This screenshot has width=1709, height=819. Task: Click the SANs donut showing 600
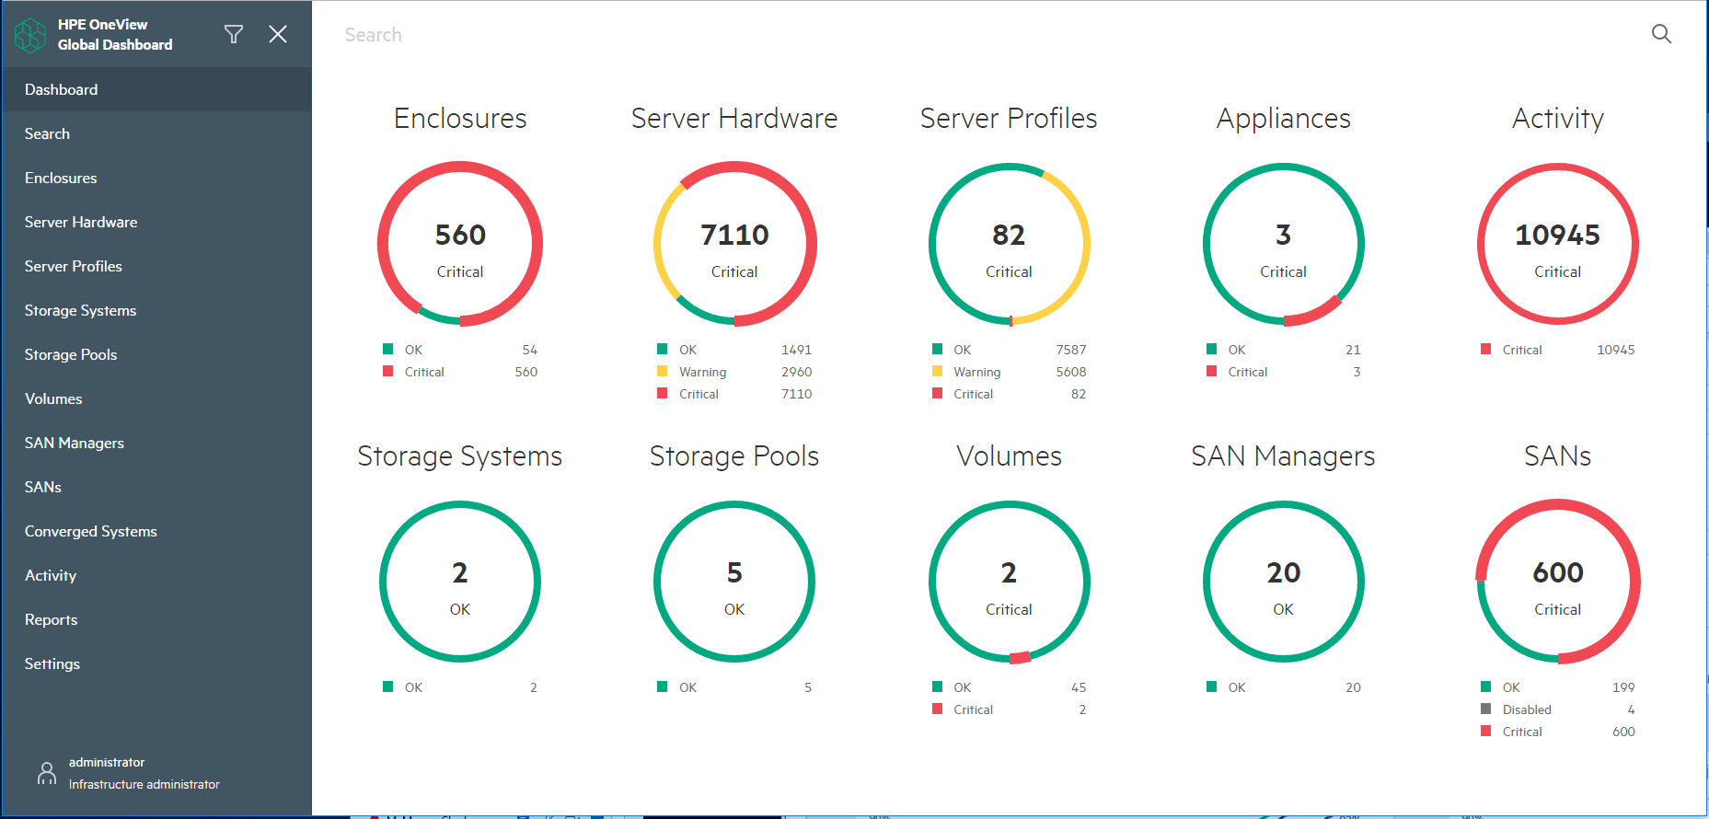point(1557,582)
